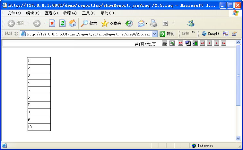The width and height of the screenshot is (243, 150).
Task: Go to the previous report page
Action: [x=209, y=43]
